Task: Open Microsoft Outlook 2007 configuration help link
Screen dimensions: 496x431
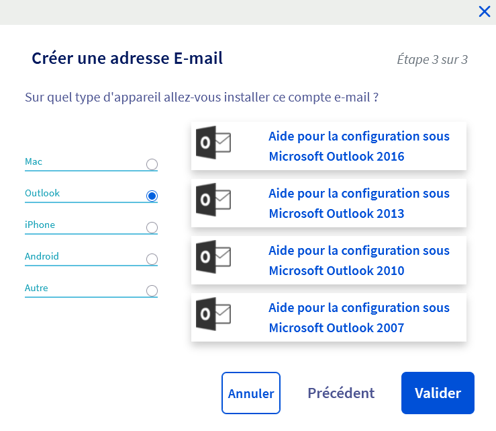Action: 358,318
